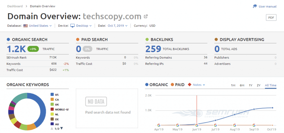This screenshot has width=284, height=133.
Task: Open the external link icon beside techscopy.com
Action: (146, 16)
